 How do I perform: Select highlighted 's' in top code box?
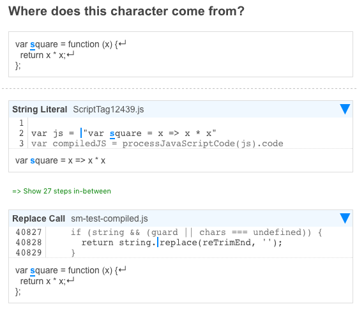pos(33,45)
